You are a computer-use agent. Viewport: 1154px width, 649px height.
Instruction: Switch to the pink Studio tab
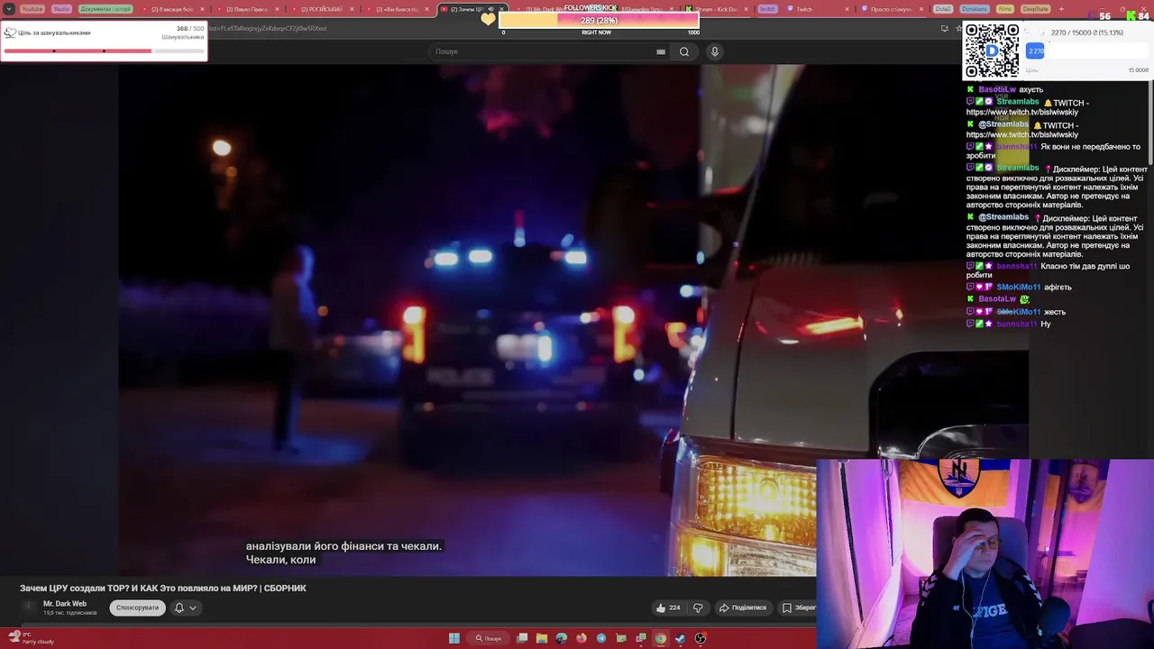pyautogui.click(x=61, y=9)
